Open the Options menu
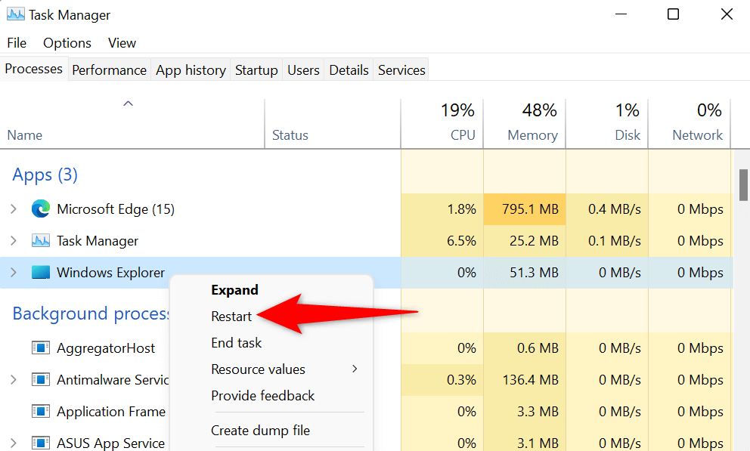The width and height of the screenshot is (750, 451). [67, 43]
